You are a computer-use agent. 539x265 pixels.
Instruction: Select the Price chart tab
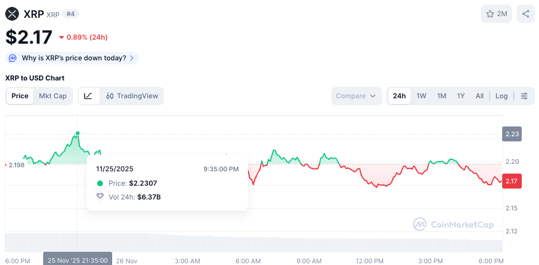pyautogui.click(x=20, y=96)
